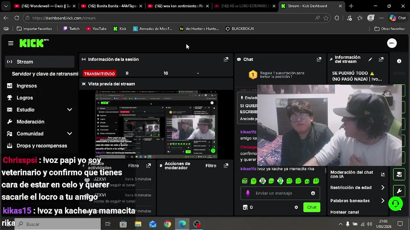Open chat settings gear
Image resolution: width=410 pixels, height=230 pixels.
click(x=296, y=207)
